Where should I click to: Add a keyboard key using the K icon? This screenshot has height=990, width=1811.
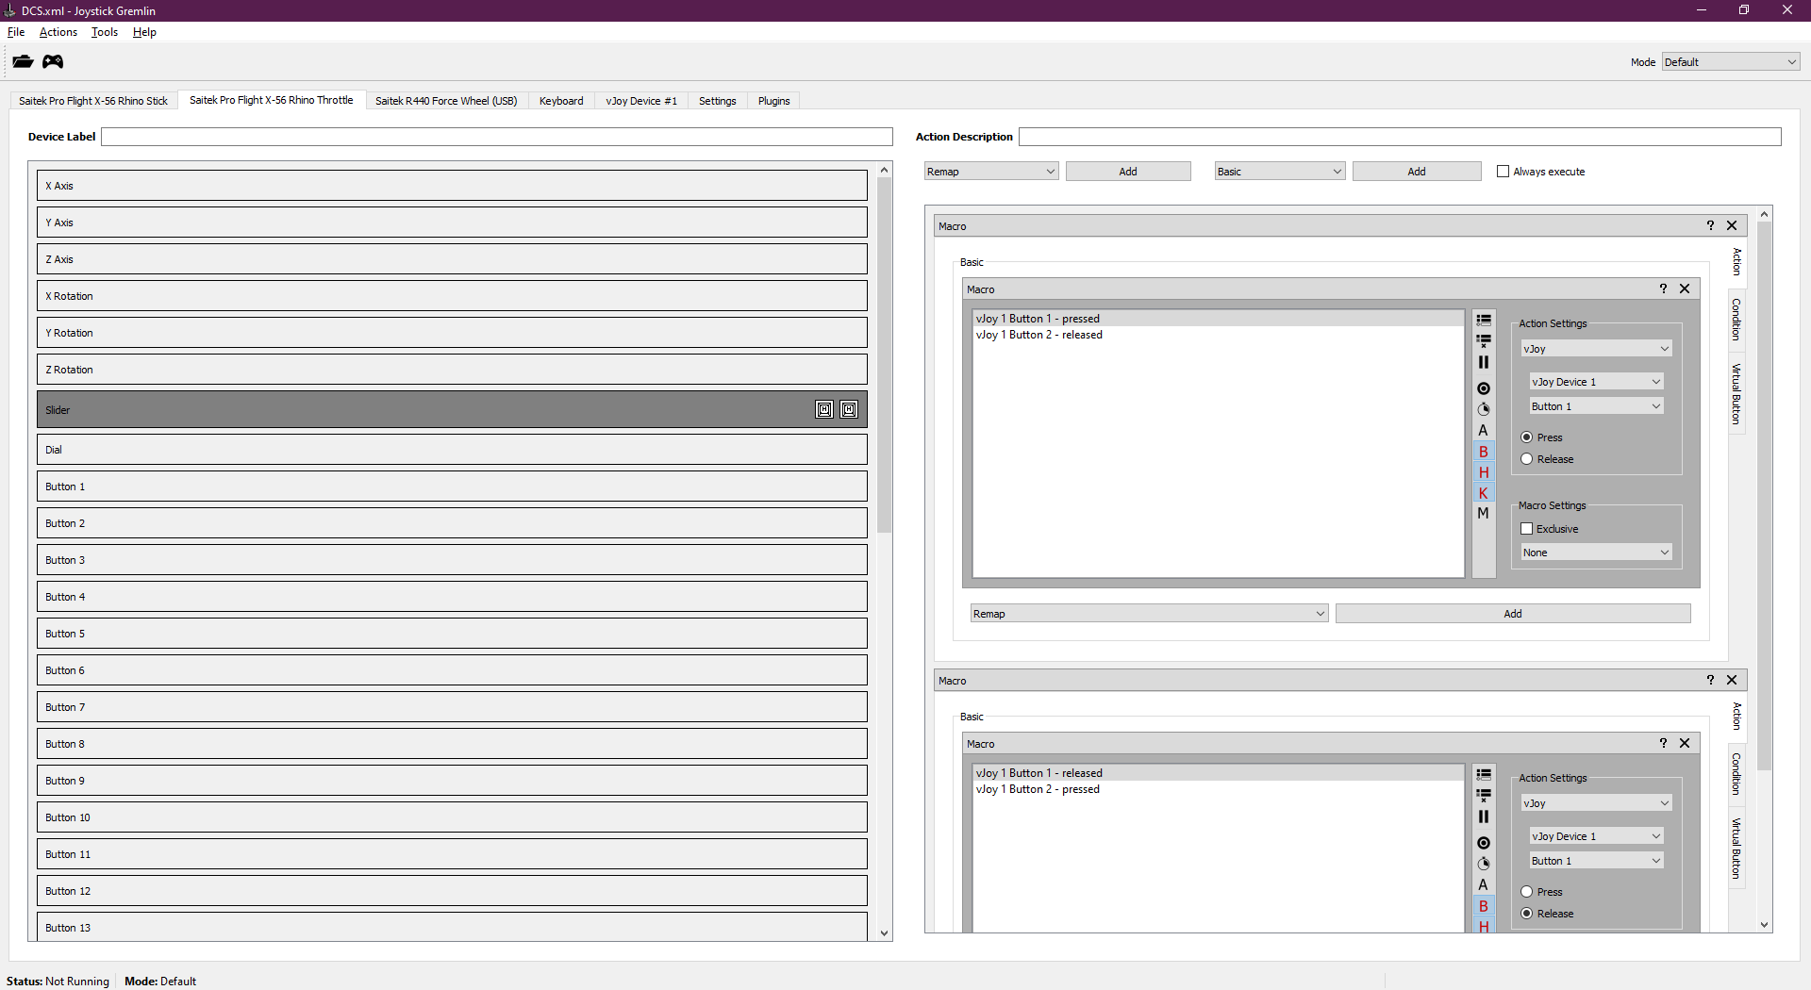tap(1483, 492)
